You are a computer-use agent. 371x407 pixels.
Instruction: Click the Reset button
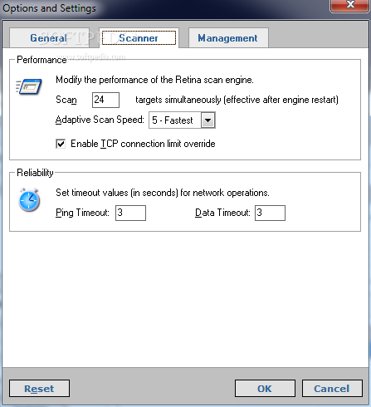point(39,389)
